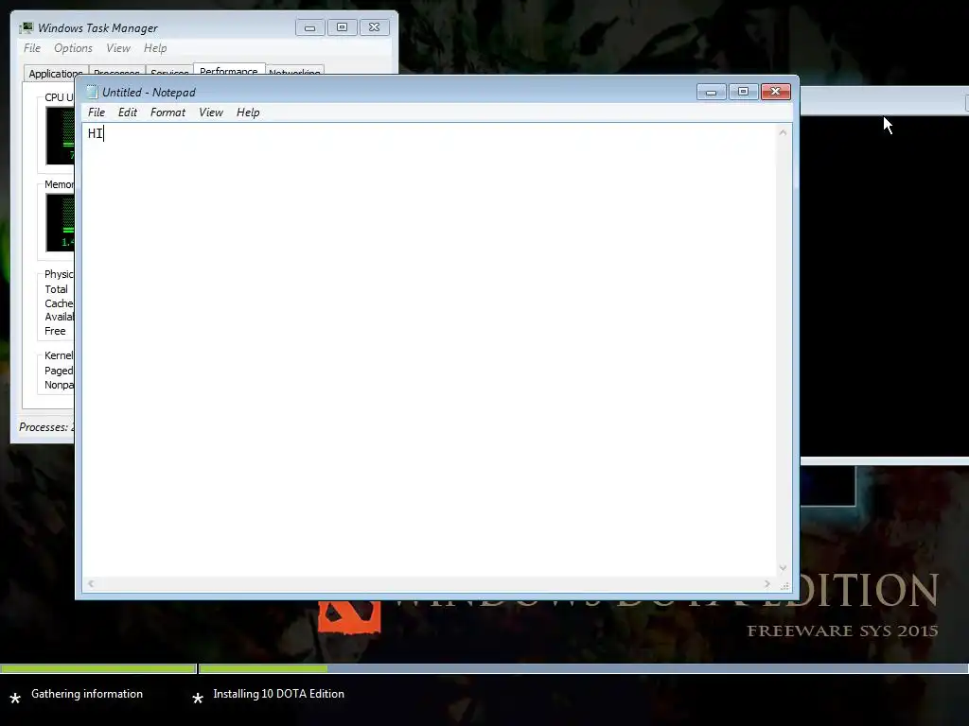The height and width of the screenshot is (726, 969).
Task: Click the Free row in Task Manager
Action: click(x=55, y=331)
